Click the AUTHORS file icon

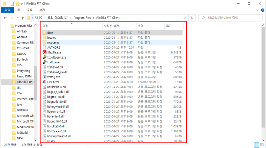tap(44, 48)
